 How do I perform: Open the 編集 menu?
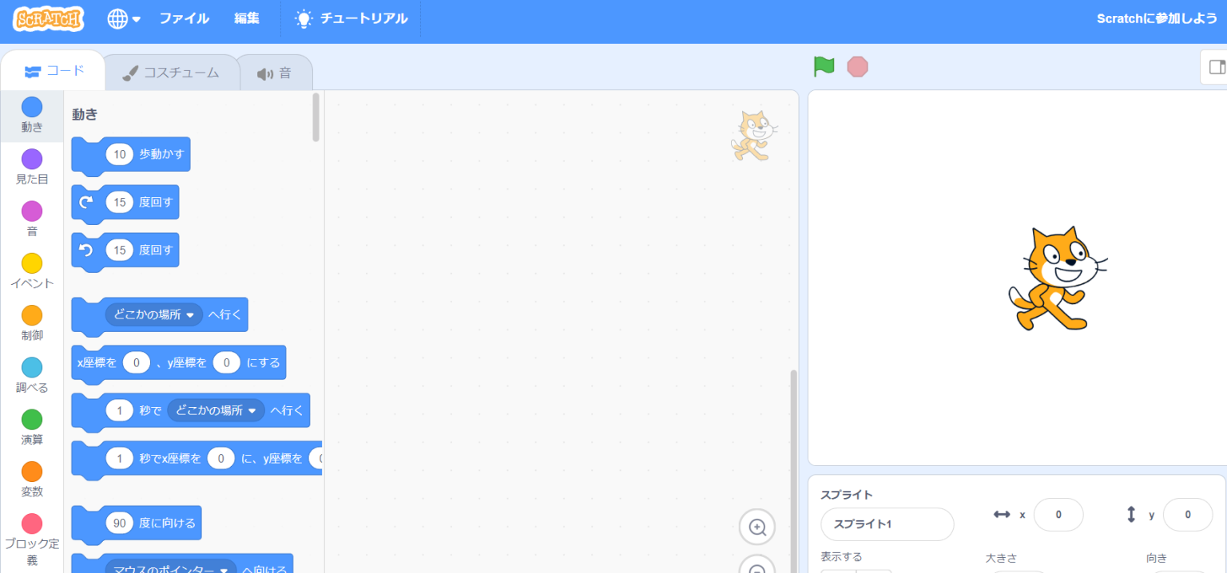click(x=247, y=19)
